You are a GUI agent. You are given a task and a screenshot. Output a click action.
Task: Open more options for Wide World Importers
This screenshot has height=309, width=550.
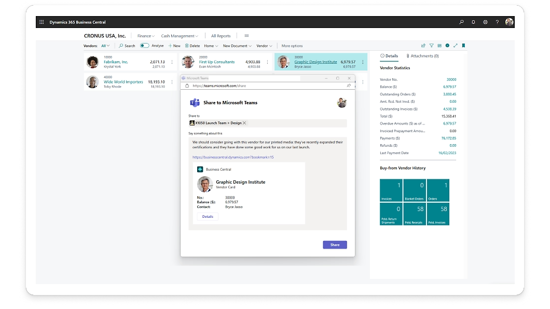172,82
